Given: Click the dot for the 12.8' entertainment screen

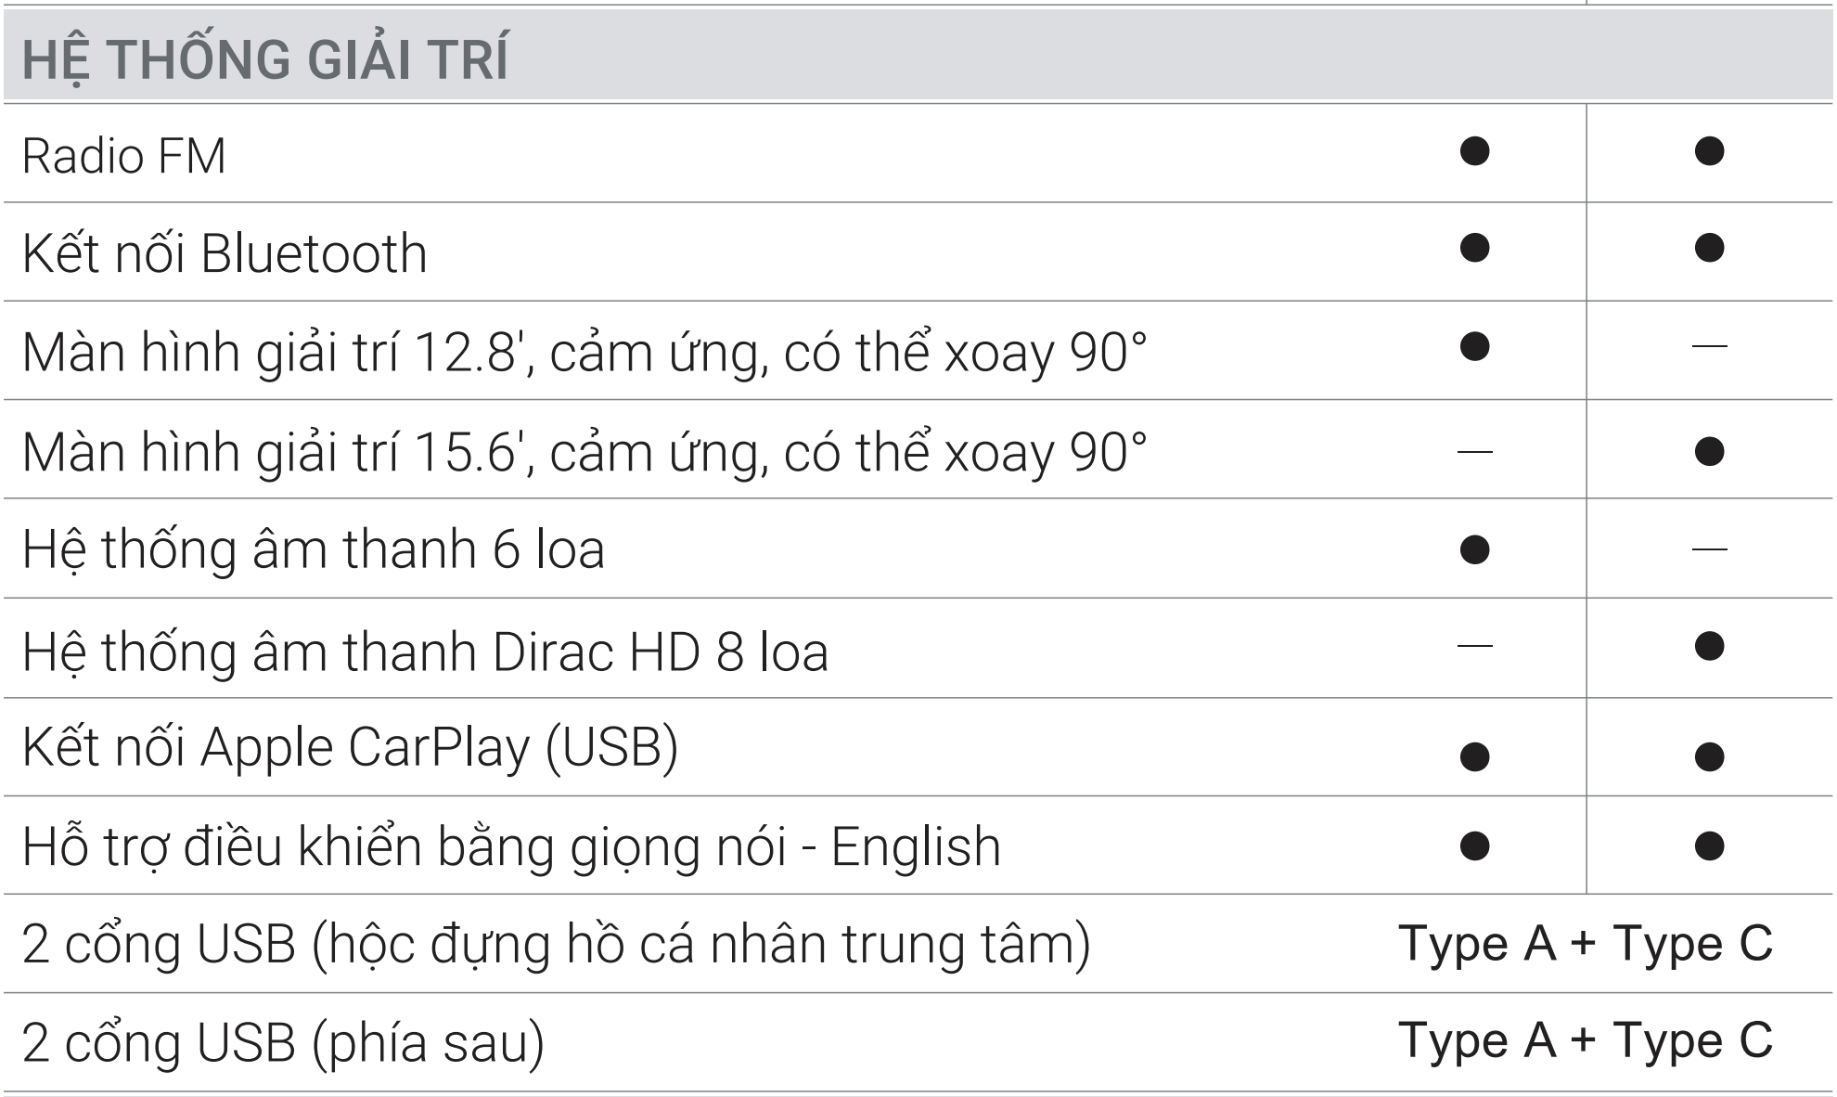Looking at the screenshot, I should pyautogui.click(x=1474, y=346).
